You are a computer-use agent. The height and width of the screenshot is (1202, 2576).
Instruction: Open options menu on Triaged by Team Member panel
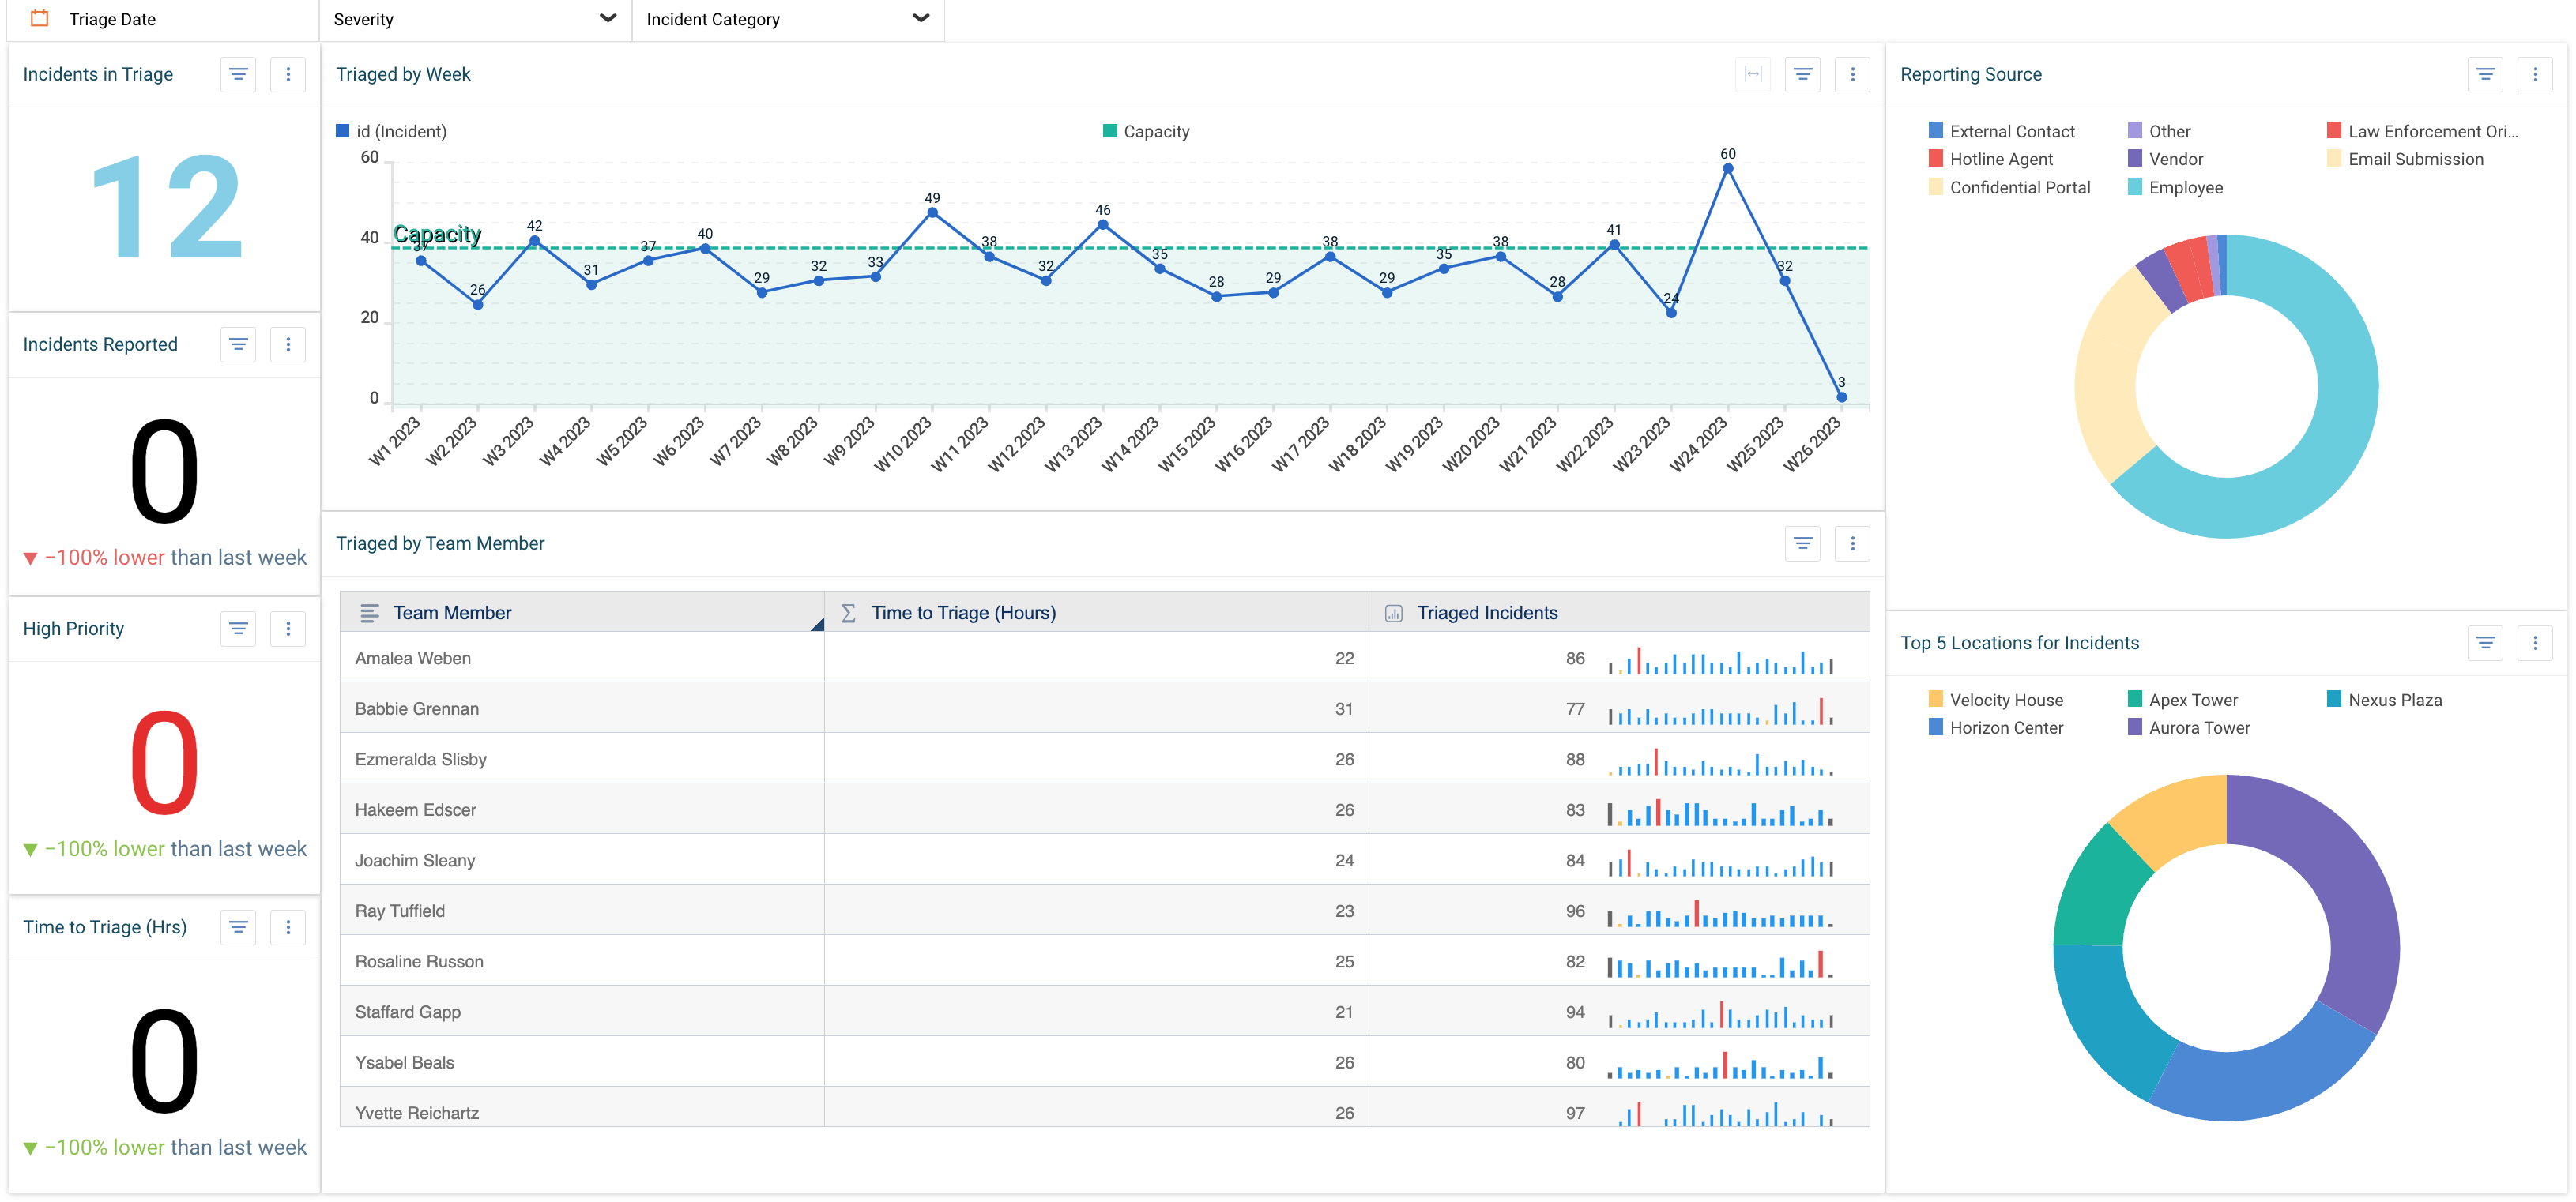click(1852, 543)
